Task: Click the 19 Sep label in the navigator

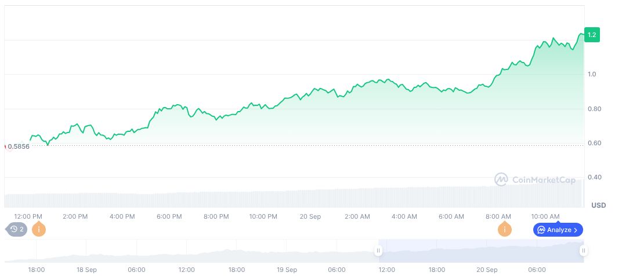Action: click(287, 270)
